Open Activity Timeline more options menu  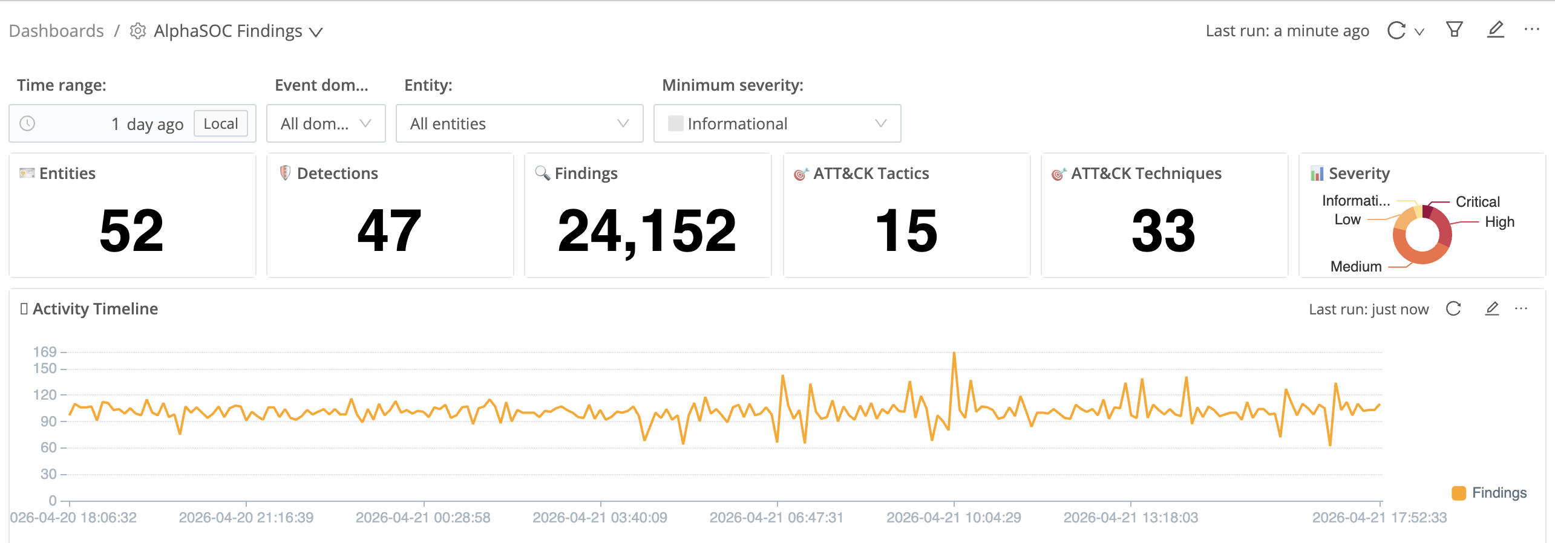point(1521,308)
